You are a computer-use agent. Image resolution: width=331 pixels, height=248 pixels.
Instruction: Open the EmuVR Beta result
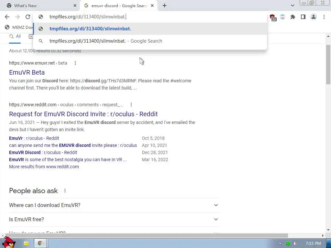(x=27, y=72)
